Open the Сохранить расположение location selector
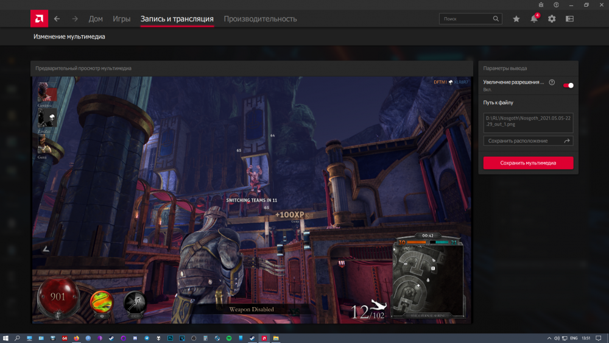609x343 pixels. [x=528, y=141]
